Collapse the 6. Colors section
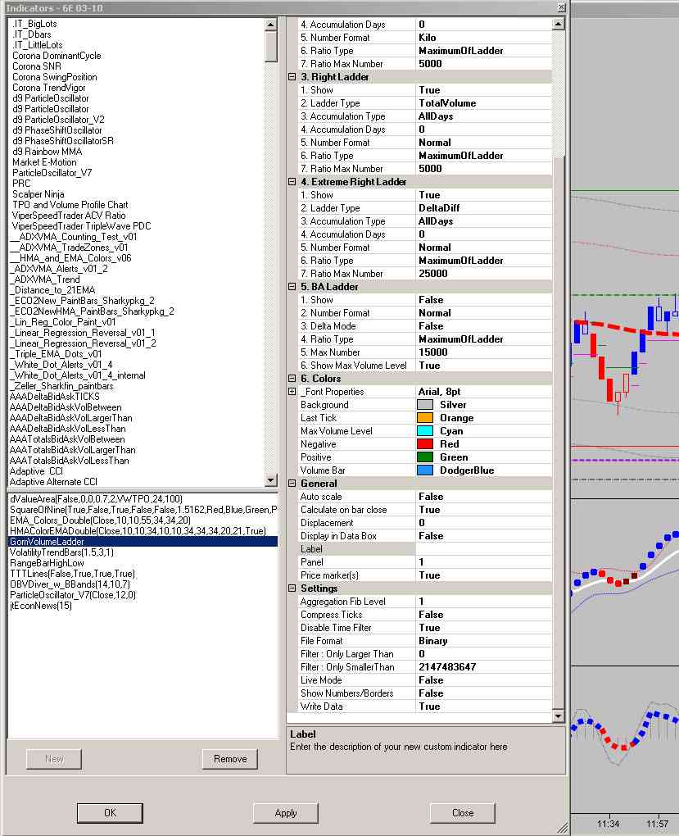 coord(292,379)
